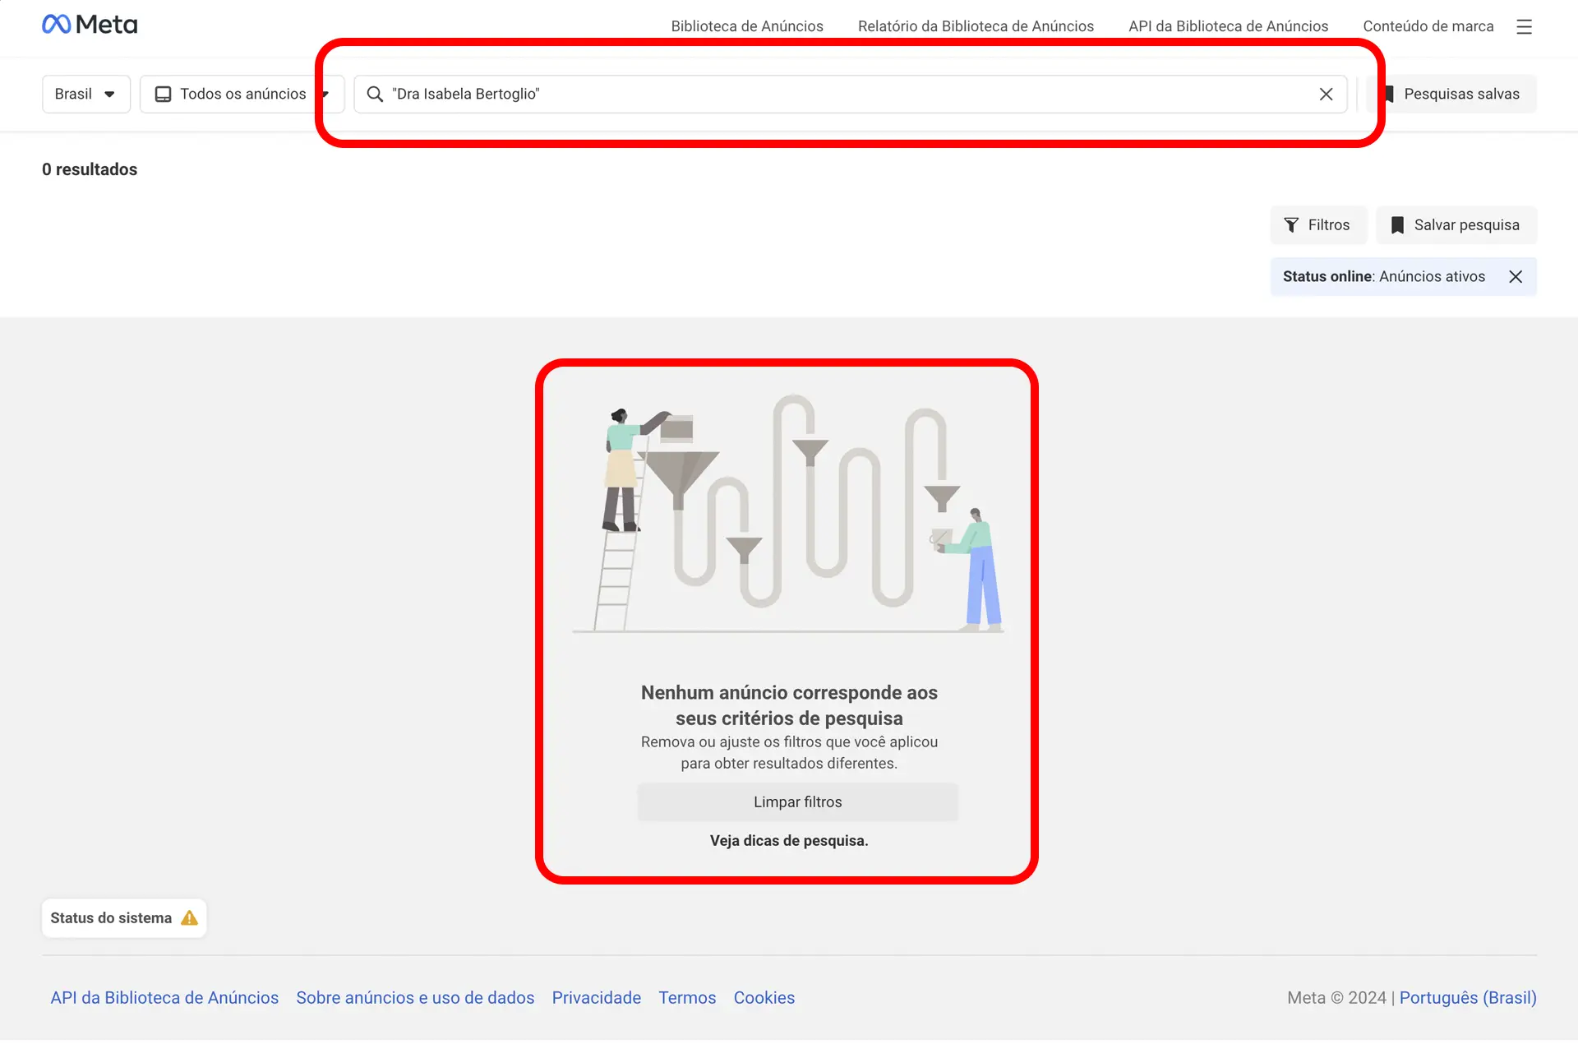
Task: Click the no-results funnel illustration
Action: [788, 514]
